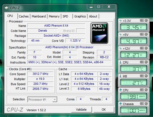Close the CPU fan speed gadget
The image size is (153, 117).
point(146,90)
